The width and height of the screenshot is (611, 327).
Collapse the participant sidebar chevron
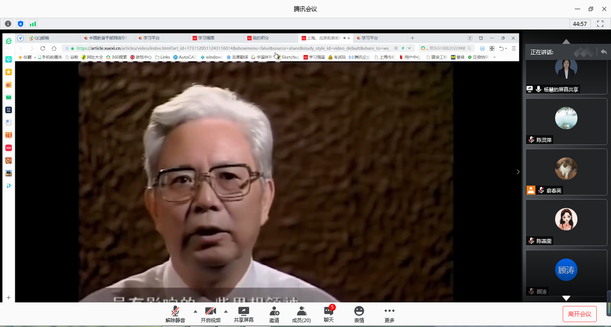point(518,172)
